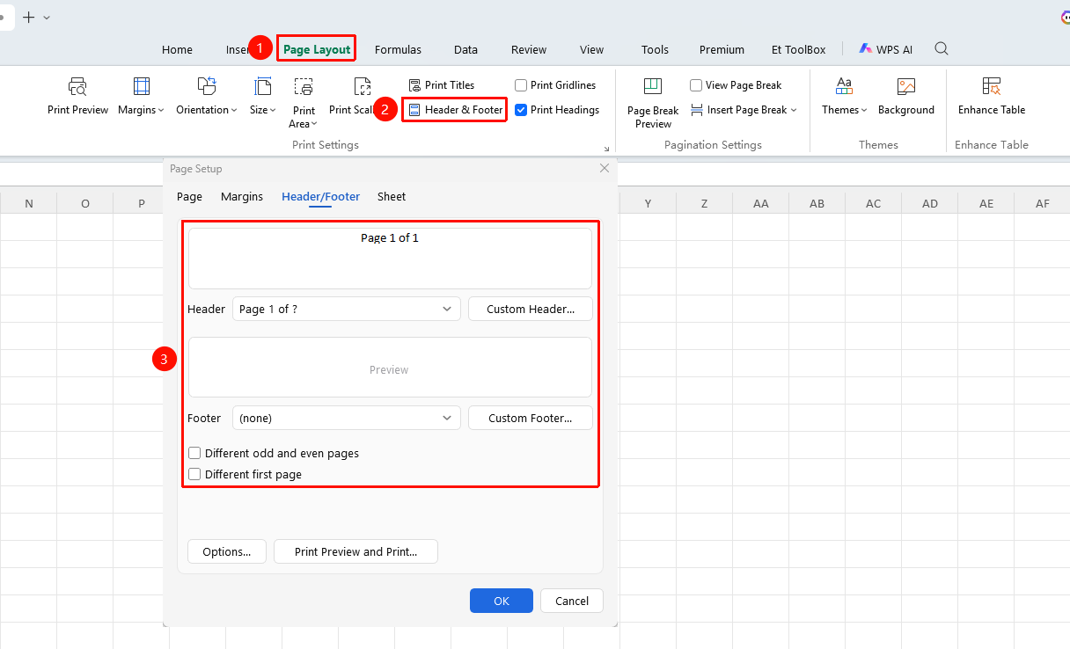1070x649 pixels.
Task: Open the Data ribbon tab
Action: (x=465, y=50)
